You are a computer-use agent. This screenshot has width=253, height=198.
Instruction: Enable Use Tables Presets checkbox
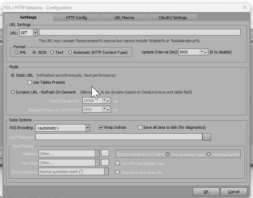tap(30, 83)
